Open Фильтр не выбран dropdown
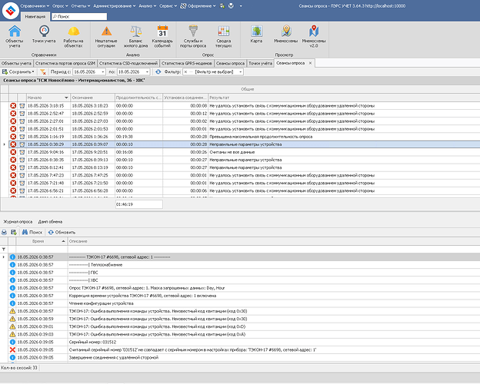480x384 pixels. tap(241, 72)
